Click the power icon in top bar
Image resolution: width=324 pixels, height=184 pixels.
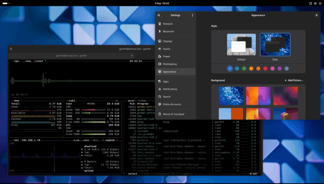coord(320,3)
